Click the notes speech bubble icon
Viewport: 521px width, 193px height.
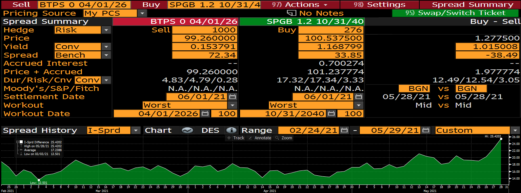[291, 13]
